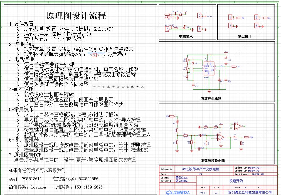Select the Page value P1 in title block

[201, 174]
